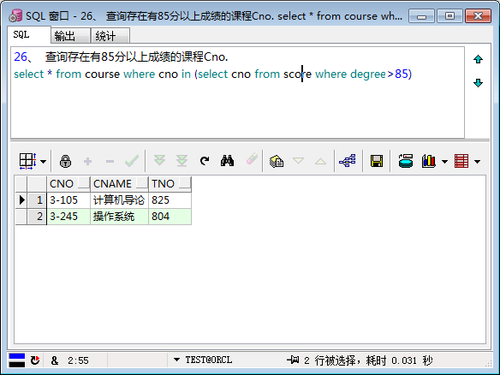This screenshot has width=500, height=375.
Task: Expand the chart dropdown arrow
Action: tap(444, 162)
